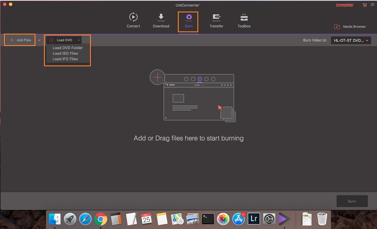Click 'Add or Drag files here' text
The width and height of the screenshot is (377, 229).
(x=188, y=138)
